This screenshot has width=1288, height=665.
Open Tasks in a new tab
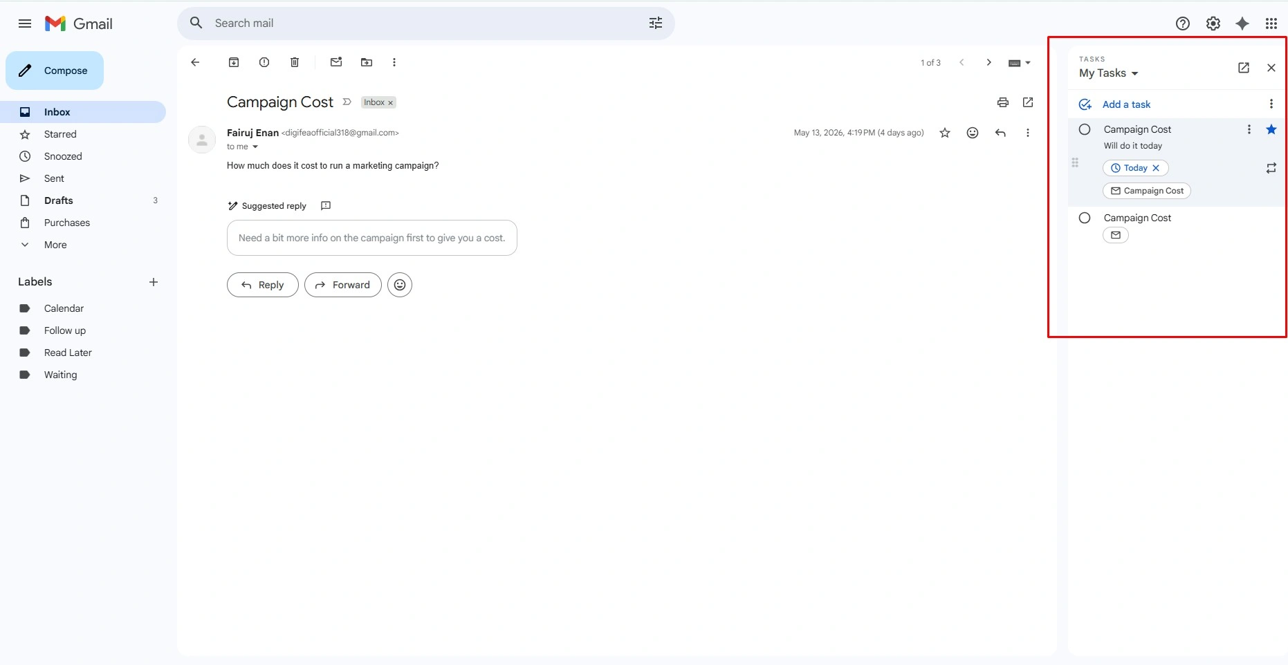tap(1244, 68)
